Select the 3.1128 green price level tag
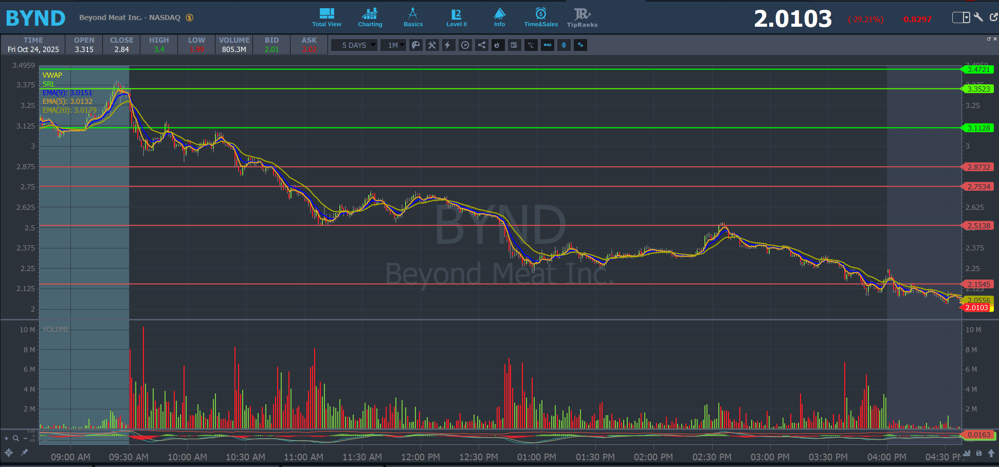This screenshot has height=467, width=999. 978,128
